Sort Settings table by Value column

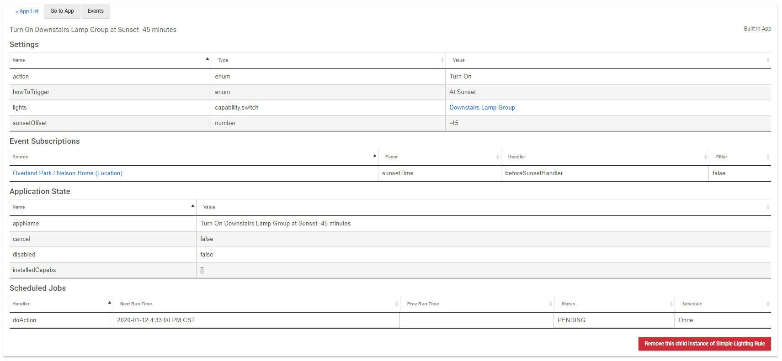pos(608,60)
